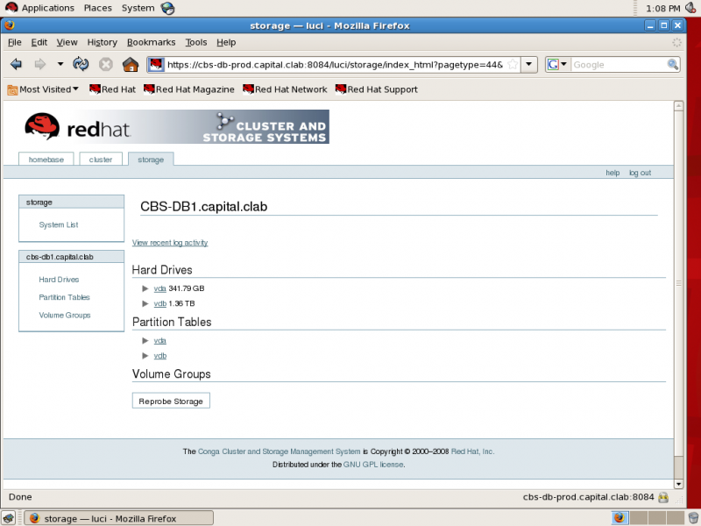Screen dimensions: 701x526
Task: Open Volume Groups in the sidebar
Action: 64,316
